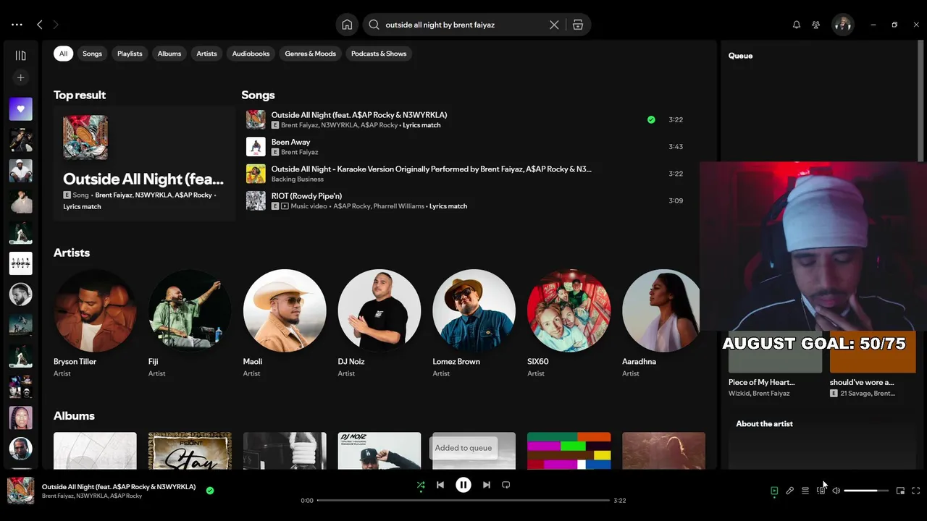Open the Aaradhna artist
927x521 pixels.
point(661,323)
